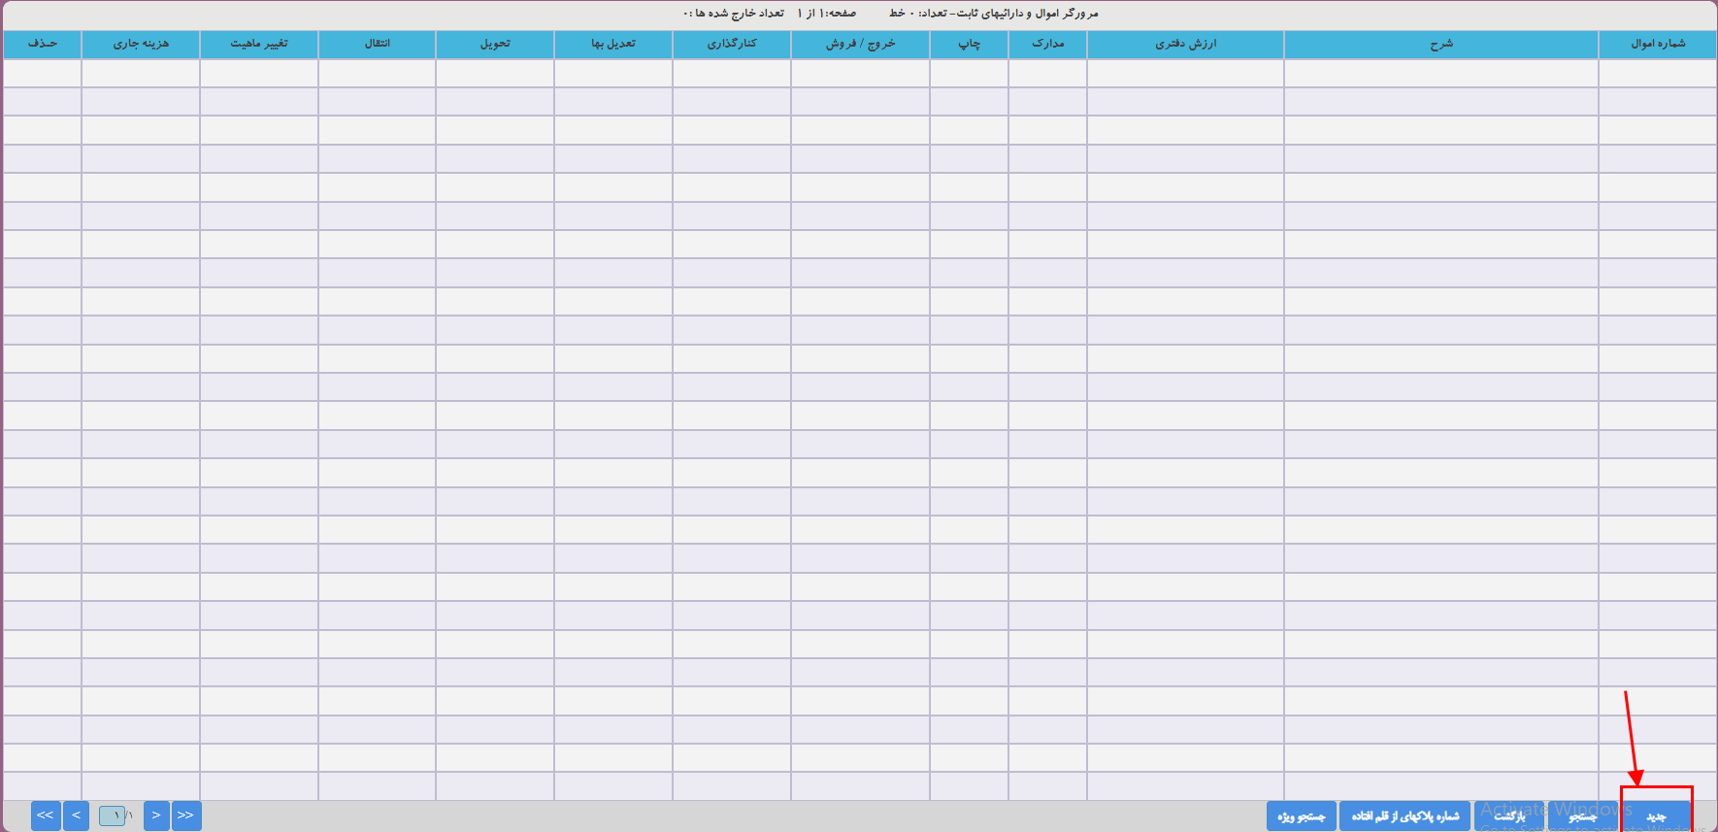Open شماره پلاکهای از قلم افتاده list

click(1404, 816)
